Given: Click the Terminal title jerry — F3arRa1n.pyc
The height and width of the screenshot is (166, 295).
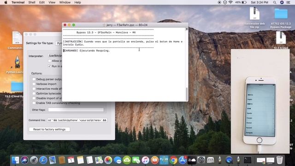Looking at the screenshot, I should [127, 25].
